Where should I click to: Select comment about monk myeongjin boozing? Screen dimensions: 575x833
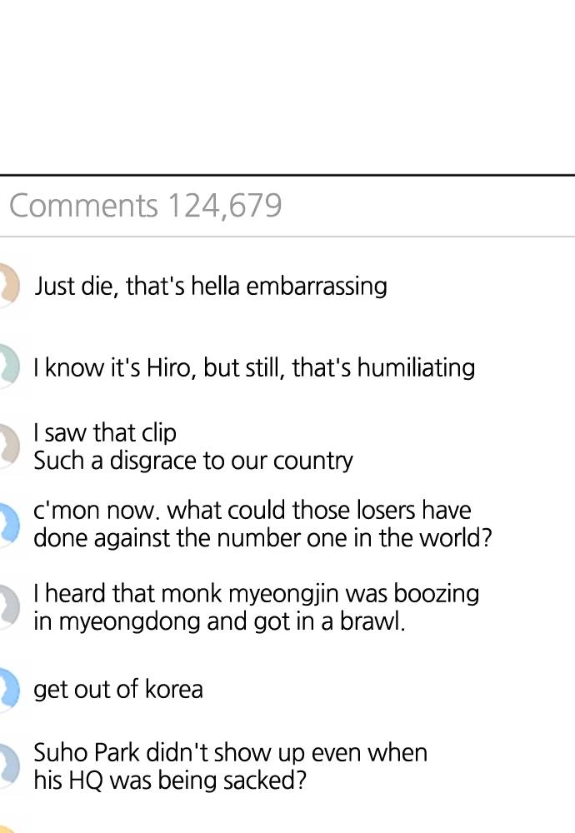click(x=256, y=607)
